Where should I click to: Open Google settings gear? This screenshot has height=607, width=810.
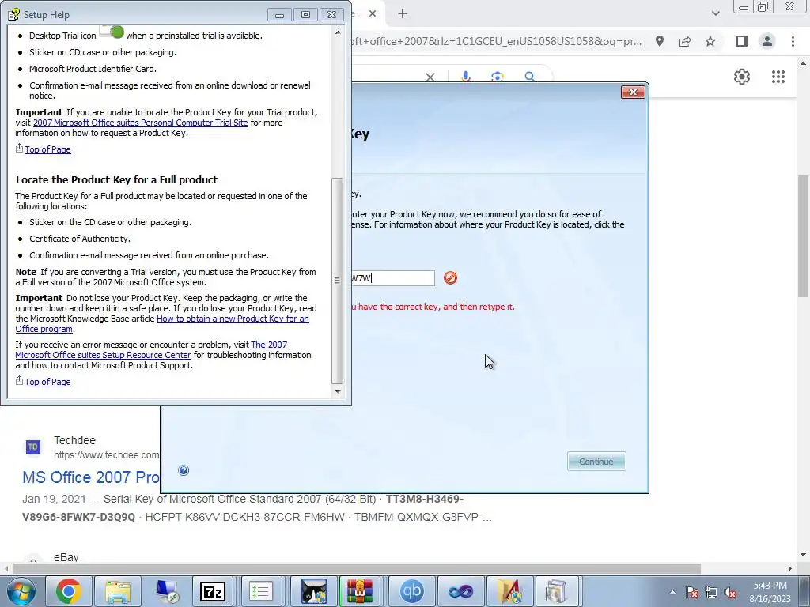[742, 77]
